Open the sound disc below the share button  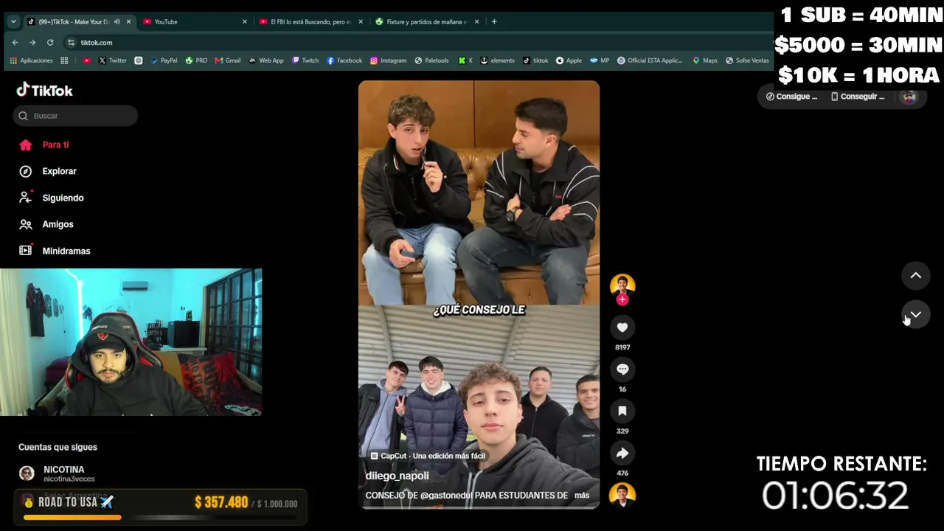point(622,495)
